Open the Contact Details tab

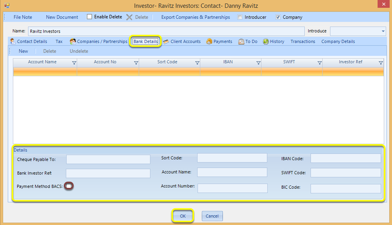(x=28, y=41)
